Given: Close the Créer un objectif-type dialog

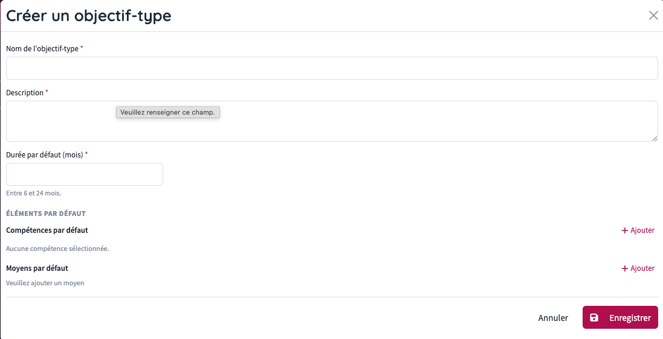Looking at the screenshot, I should point(653,16).
